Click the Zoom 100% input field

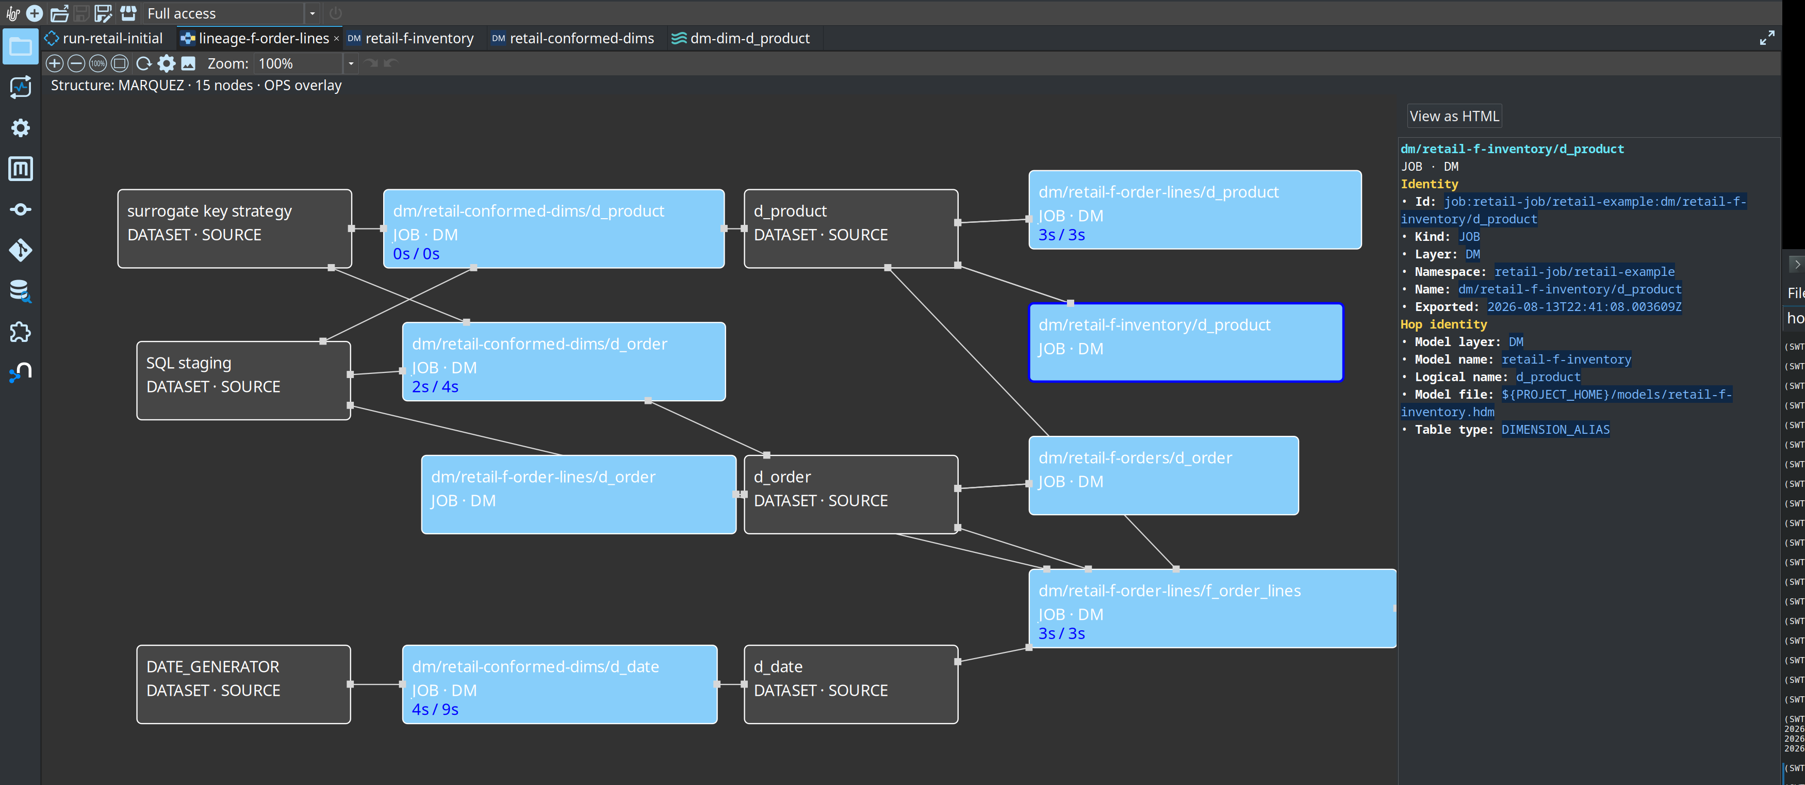tap(299, 64)
